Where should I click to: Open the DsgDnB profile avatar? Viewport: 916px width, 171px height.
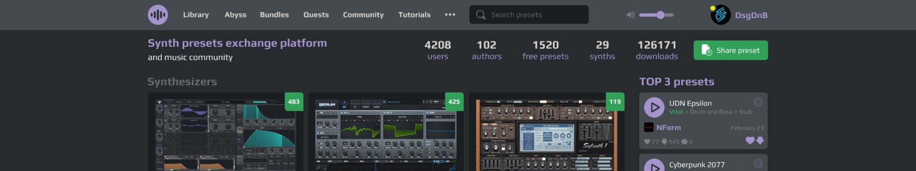tap(720, 15)
